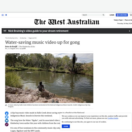Viewport: 132px width, 132px height.
Task: Click into the Search field
Action: point(92,15)
